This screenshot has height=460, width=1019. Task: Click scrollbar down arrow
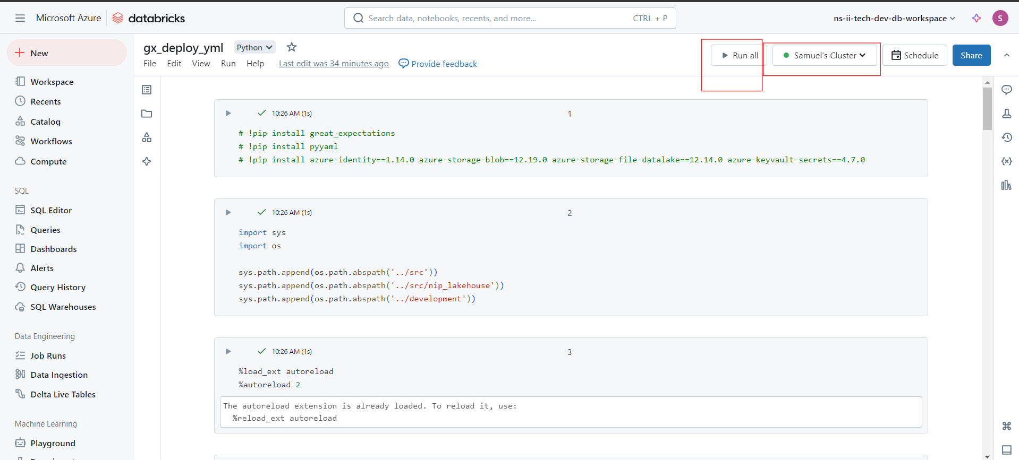pos(987,456)
